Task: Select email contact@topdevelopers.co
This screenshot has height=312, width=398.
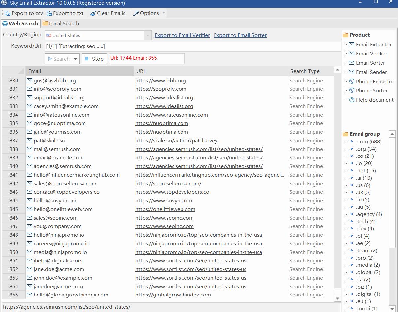Action: click(x=67, y=192)
